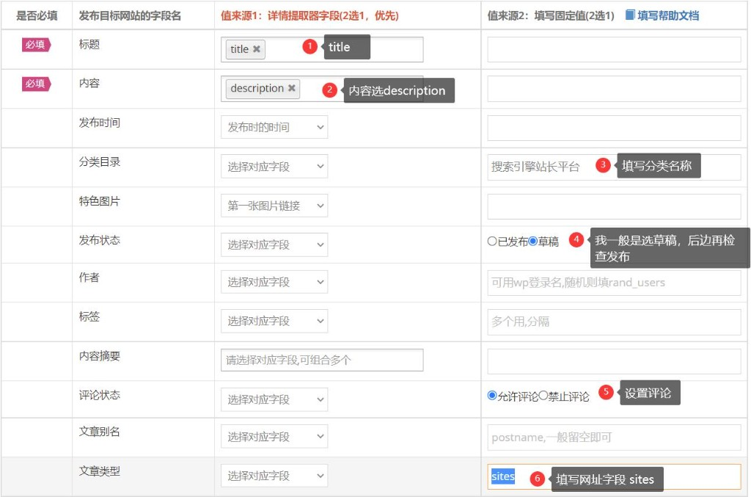Image resolution: width=751 pixels, height=497 pixels.
Task: Expand the 作者 field selection dropdown
Action: [274, 282]
